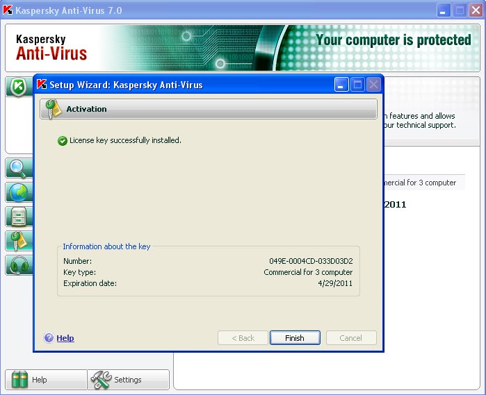Click the expiration date 4/29/2011

pos(335,283)
